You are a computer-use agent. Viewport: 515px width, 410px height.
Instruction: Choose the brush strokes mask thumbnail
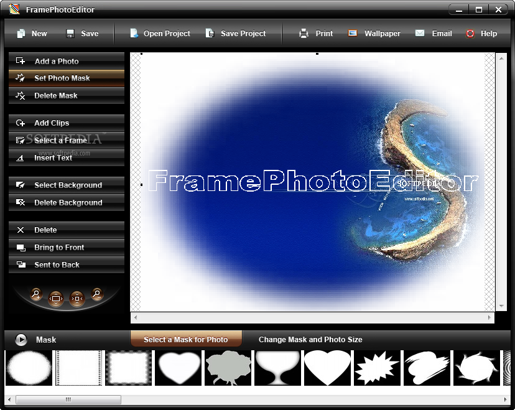click(x=427, y=368)
